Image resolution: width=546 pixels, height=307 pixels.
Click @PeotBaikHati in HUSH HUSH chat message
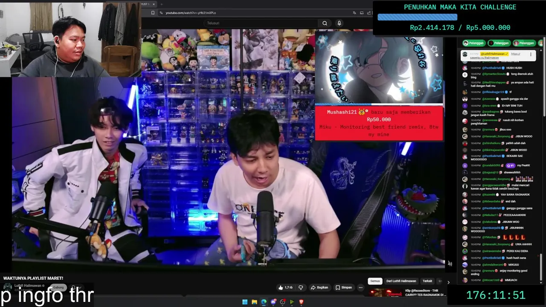click(492, 68)
